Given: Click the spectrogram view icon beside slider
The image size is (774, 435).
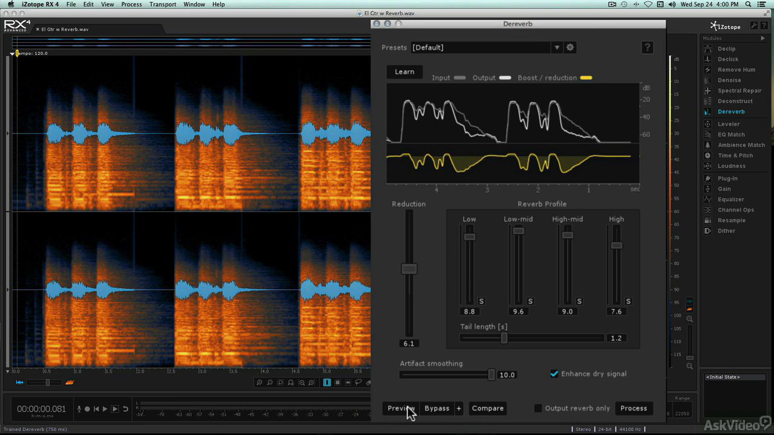Looking at the screenshot, I should pos(70,382).
